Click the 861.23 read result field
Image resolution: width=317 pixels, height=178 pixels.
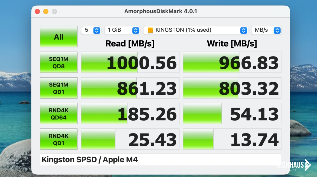[x=130, y=88]
